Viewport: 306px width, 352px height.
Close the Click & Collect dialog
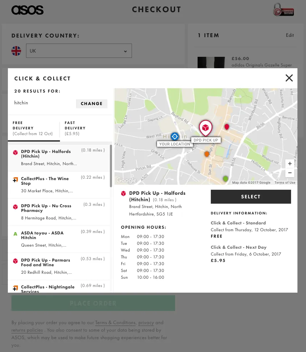tap(289, 78)
